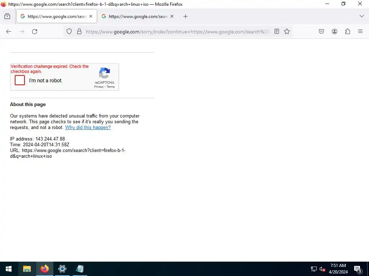Viewport: 369px width, 276px height.
Task: Go back one page
Action: click(9, 32)
